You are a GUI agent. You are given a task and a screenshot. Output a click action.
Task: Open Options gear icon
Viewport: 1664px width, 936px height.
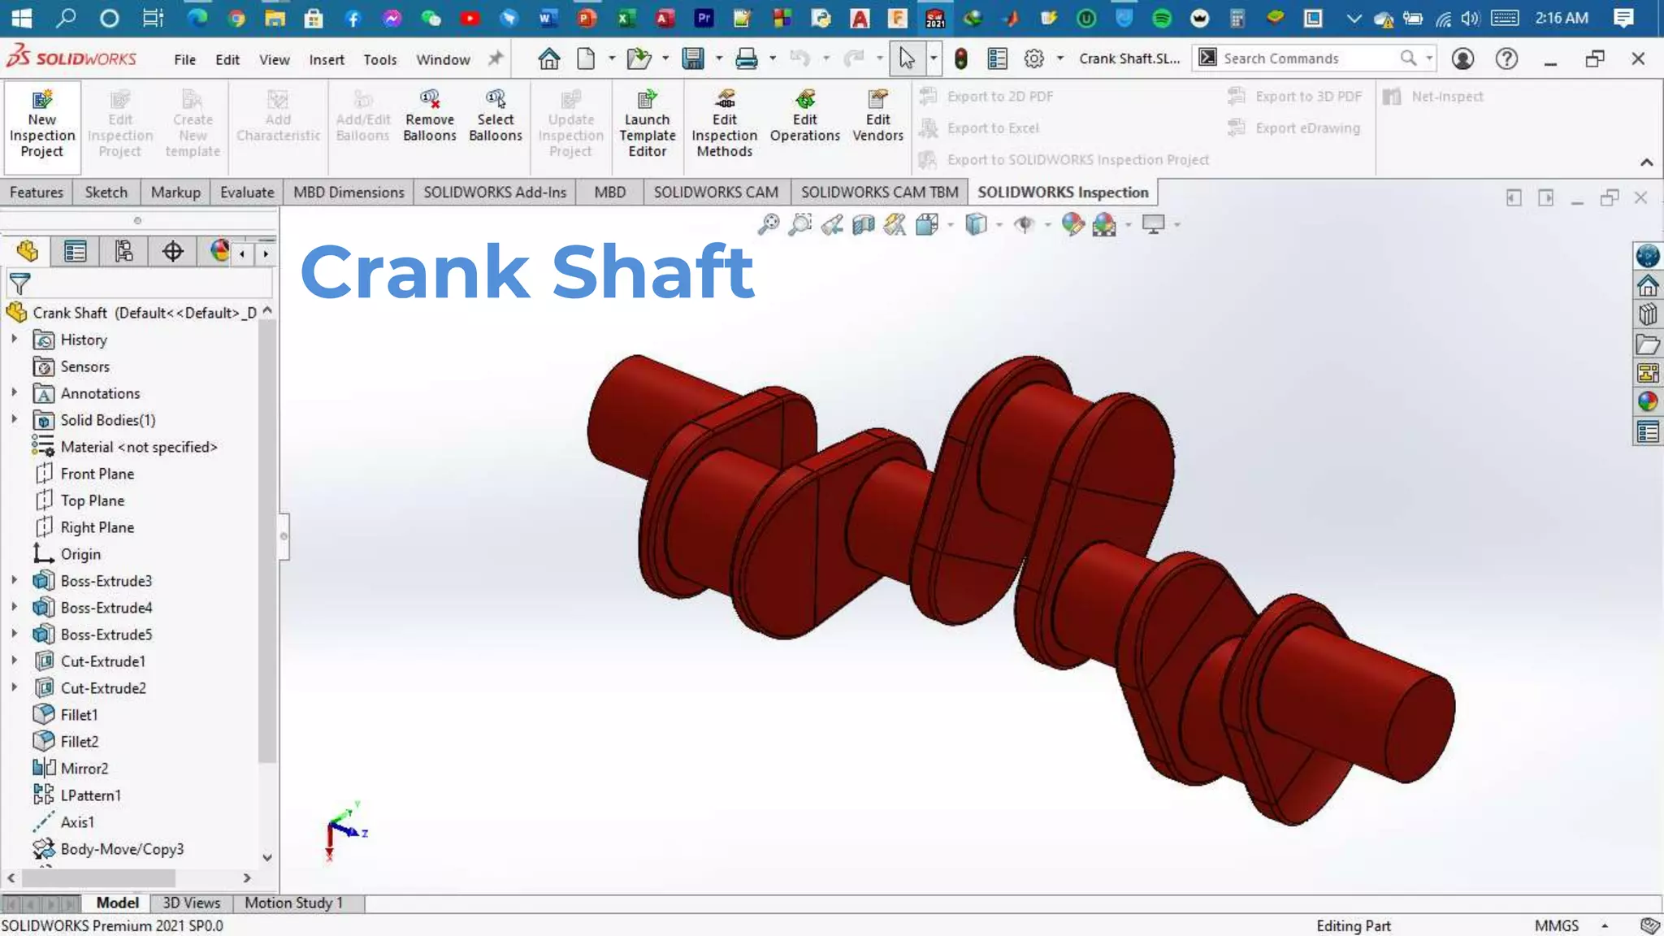point(1033,58)
